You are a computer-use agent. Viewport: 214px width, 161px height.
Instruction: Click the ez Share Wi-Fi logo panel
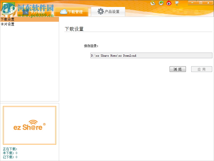pos(29,125)
